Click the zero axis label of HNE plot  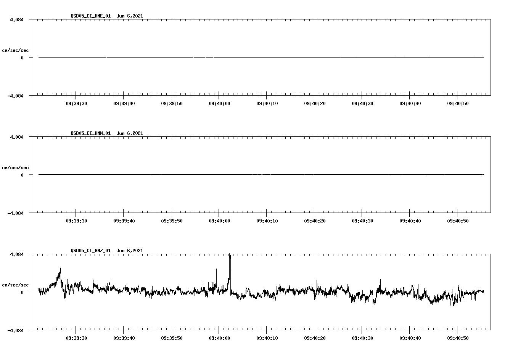tap(22, 58)
